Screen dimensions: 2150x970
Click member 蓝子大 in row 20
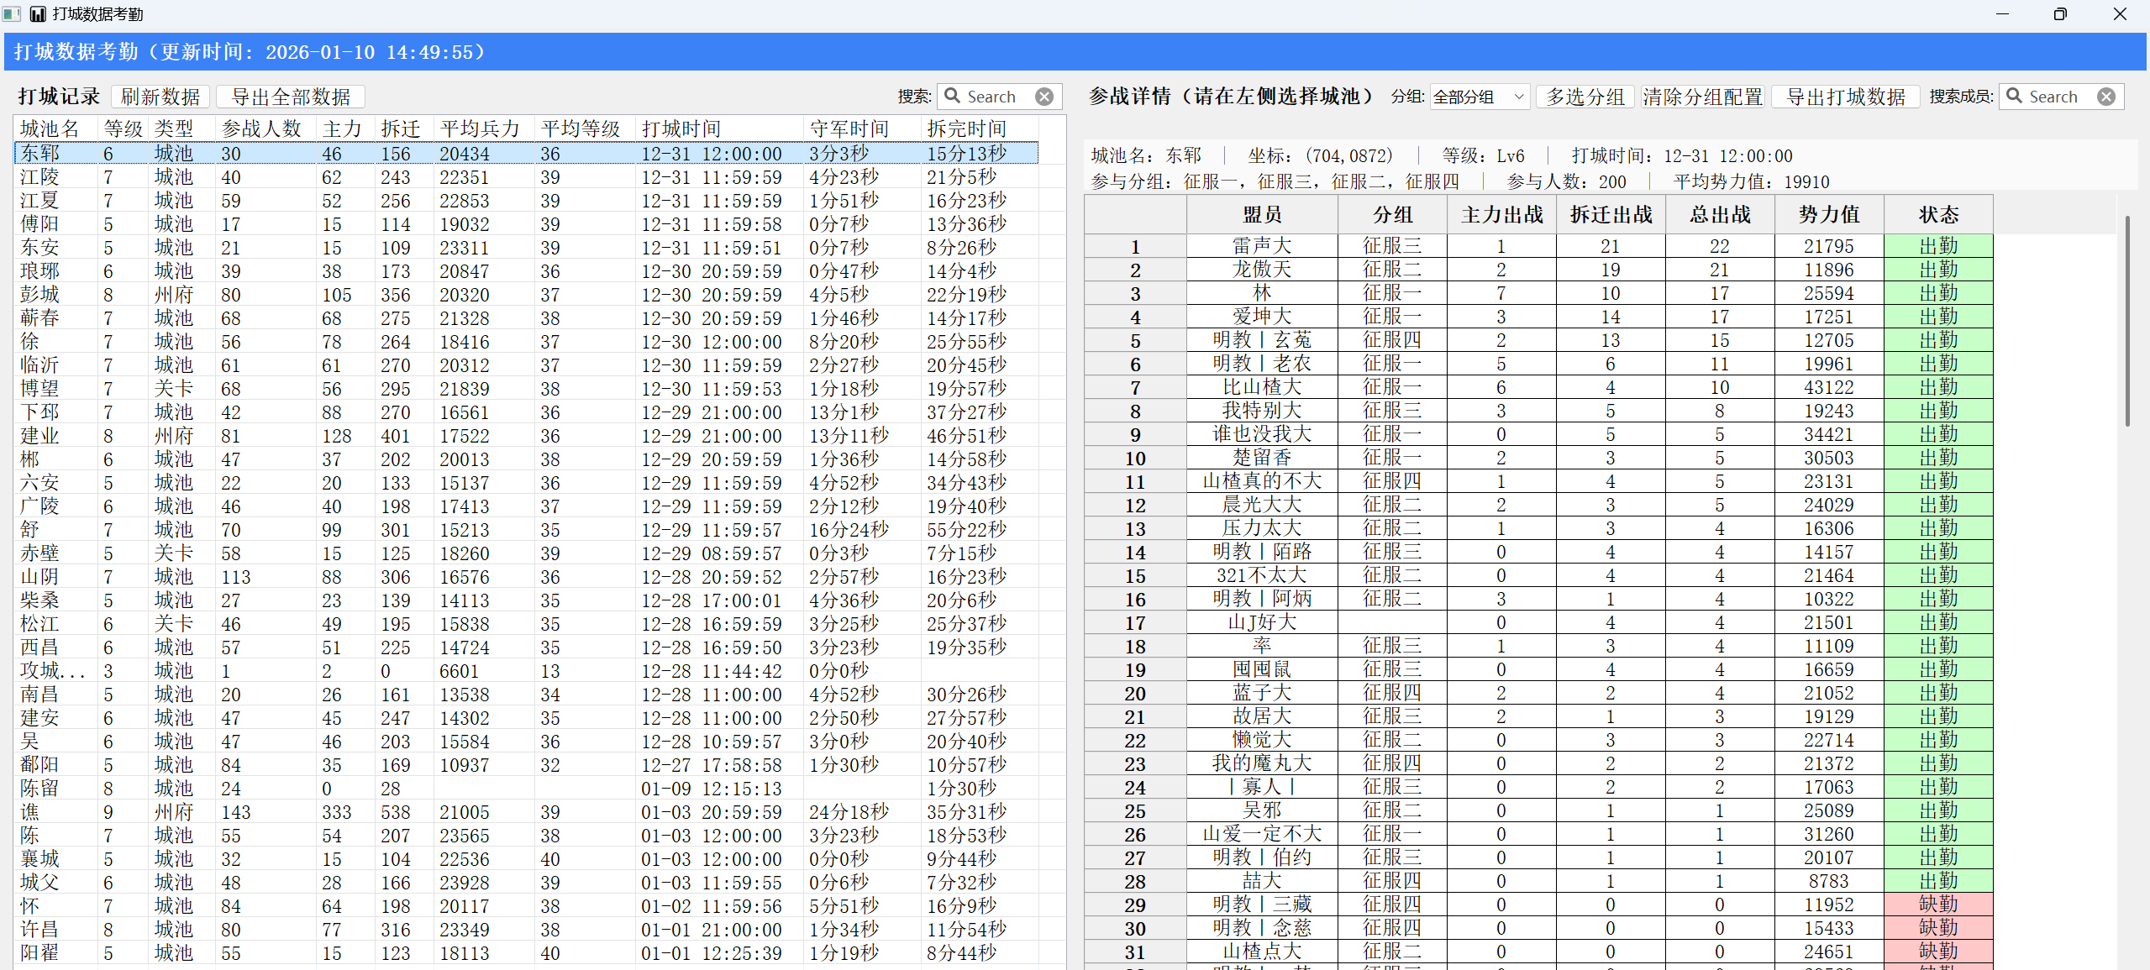1262,693
